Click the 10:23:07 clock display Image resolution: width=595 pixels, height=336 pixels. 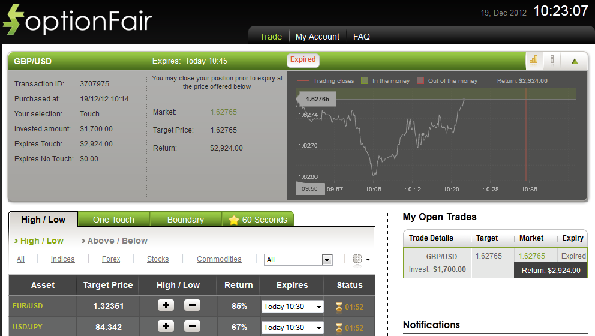click(x=561, y=11)
